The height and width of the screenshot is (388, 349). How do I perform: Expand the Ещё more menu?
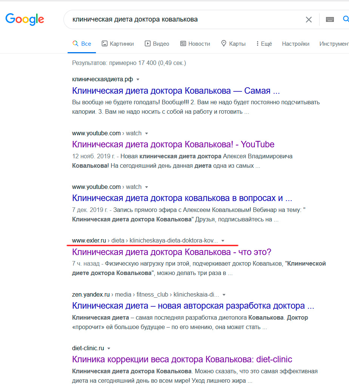(x=264, y=44)
